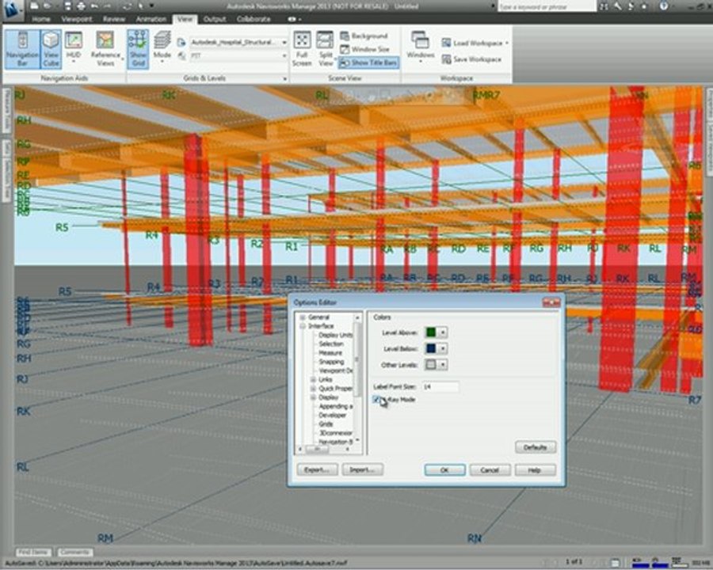Click the Select cursor icon in quick access toolbar
The height and width of the screenshot is (570, 713).
pos(142,6)
